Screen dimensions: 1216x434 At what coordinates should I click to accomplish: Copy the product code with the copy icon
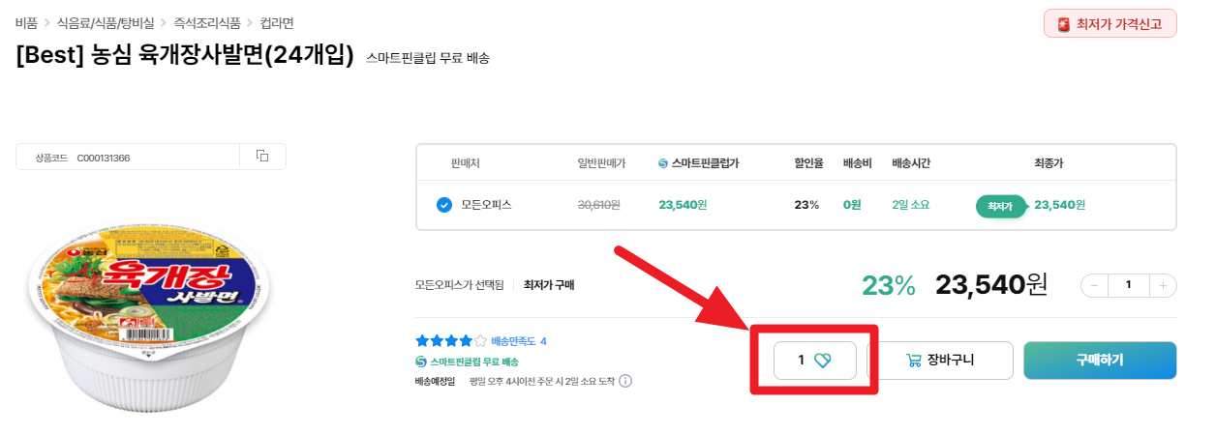tap(261, 157)
